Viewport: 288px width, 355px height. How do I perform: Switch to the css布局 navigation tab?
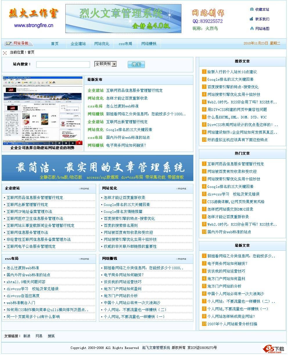pyautogui.click(x=125, y=43)
